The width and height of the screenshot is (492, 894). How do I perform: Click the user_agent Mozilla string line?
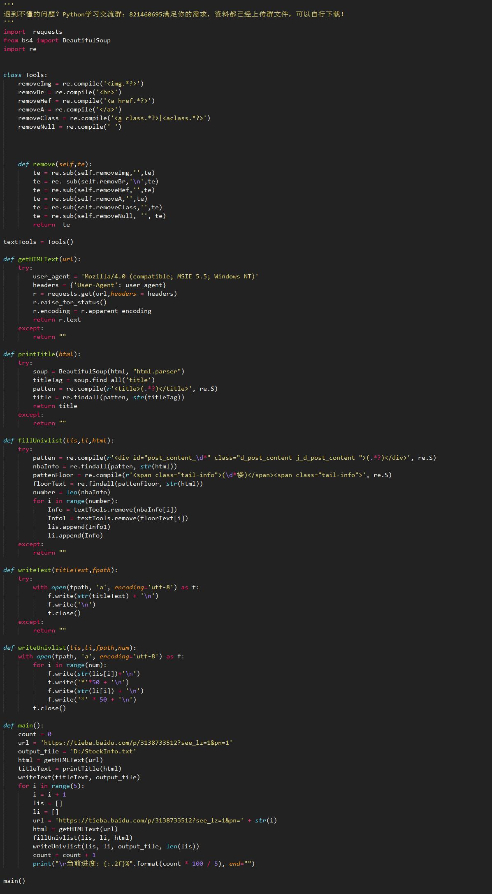[146, 276]
